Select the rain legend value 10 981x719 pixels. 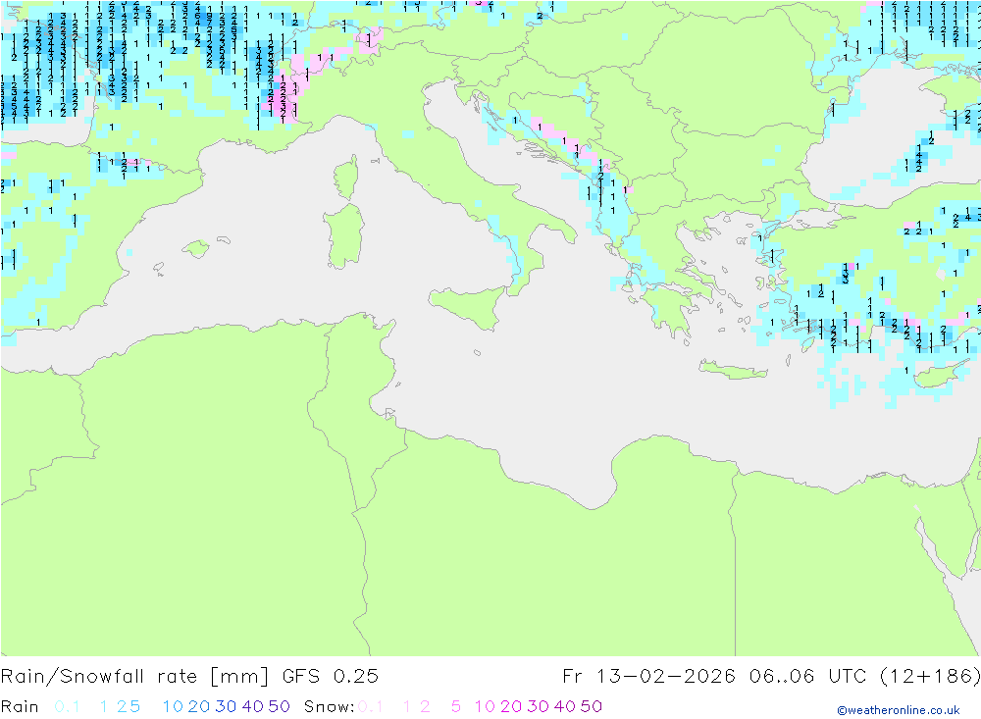[x=173, y=706]
